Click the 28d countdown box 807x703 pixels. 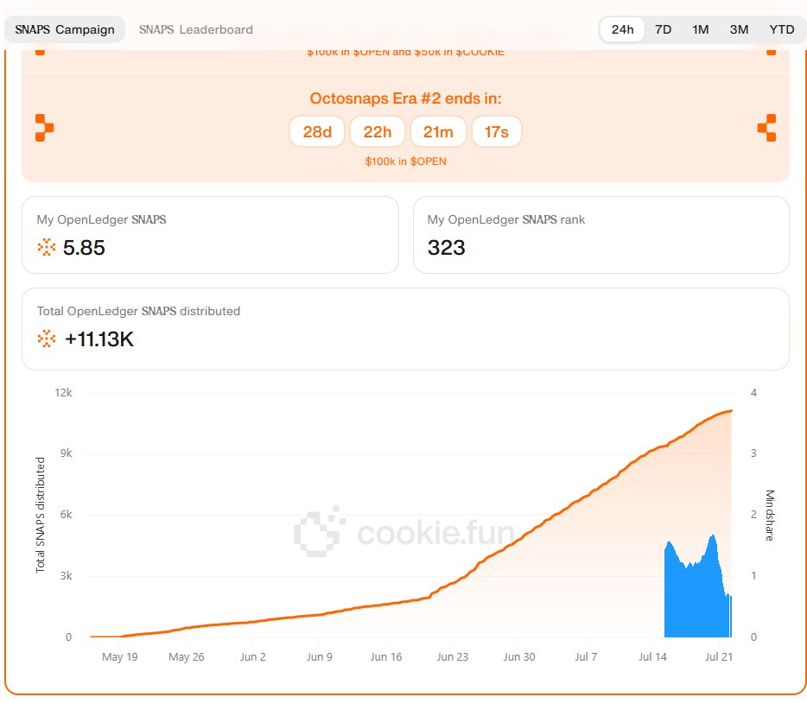[x=317, y=131]
